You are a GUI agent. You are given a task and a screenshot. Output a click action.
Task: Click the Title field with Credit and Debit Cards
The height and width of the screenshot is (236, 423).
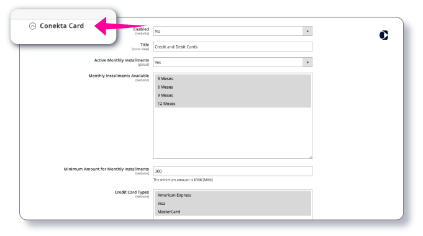[x=233, y=47]
